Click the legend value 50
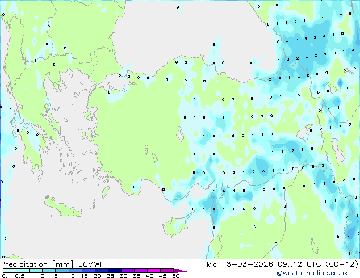Viewport: 360px width, 278px height. [x=176, y=276]
